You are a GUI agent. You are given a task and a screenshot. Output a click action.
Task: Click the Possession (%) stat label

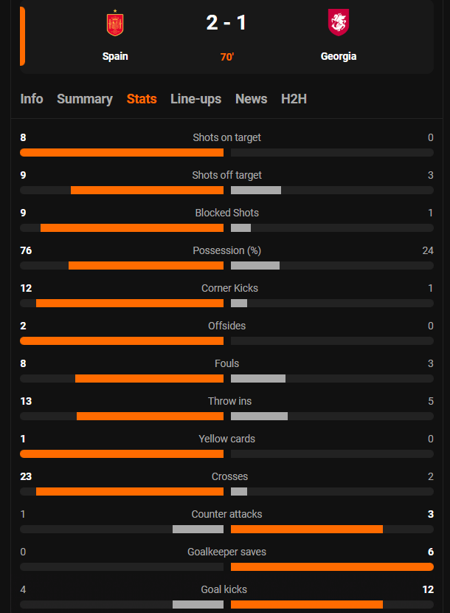pyautogui.click(x=226, y=250)
